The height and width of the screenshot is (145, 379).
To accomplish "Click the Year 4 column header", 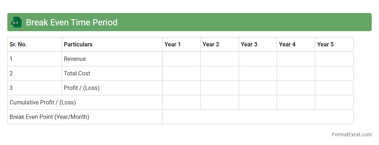I will tap(287, 45).
